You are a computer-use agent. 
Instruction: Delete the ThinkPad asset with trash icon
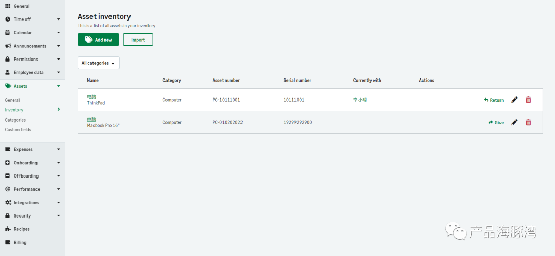[x=528, y=100]
